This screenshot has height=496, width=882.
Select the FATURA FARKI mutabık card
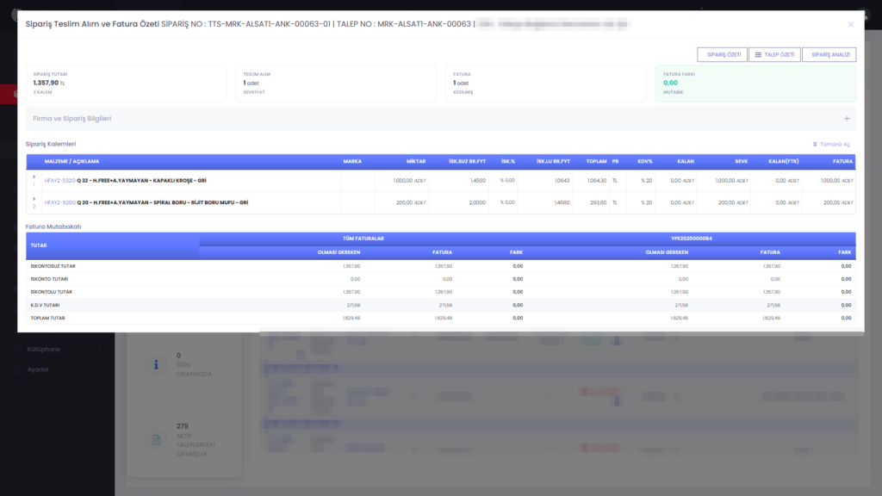point(755,84)
